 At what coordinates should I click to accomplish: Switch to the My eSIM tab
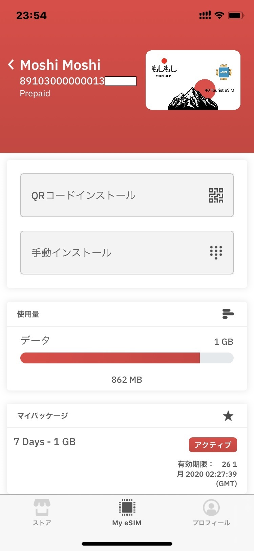127,512
